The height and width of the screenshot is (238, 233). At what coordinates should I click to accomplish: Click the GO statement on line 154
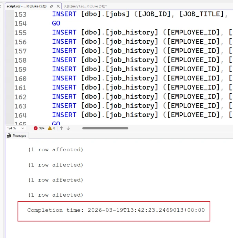pos(56,23)
